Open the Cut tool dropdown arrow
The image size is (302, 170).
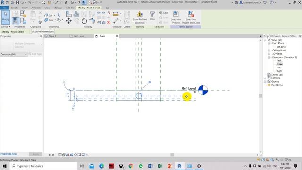coord(54,15)
